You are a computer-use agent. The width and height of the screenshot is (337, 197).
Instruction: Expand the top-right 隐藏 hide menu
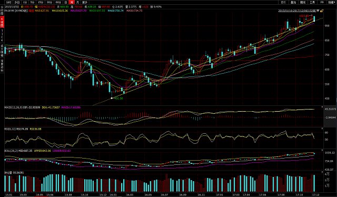pos(331,2)
